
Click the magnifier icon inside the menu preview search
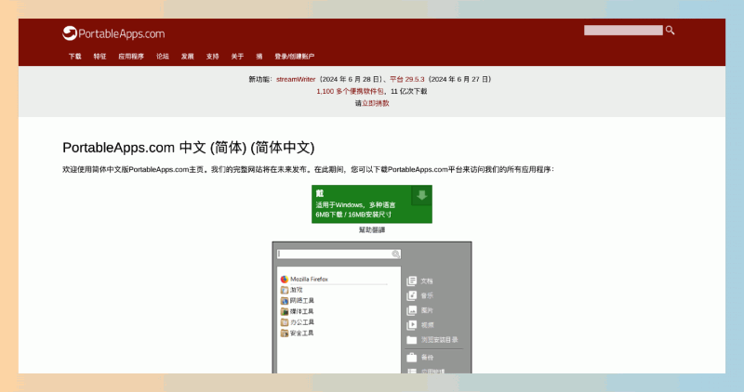pos(395,255)
